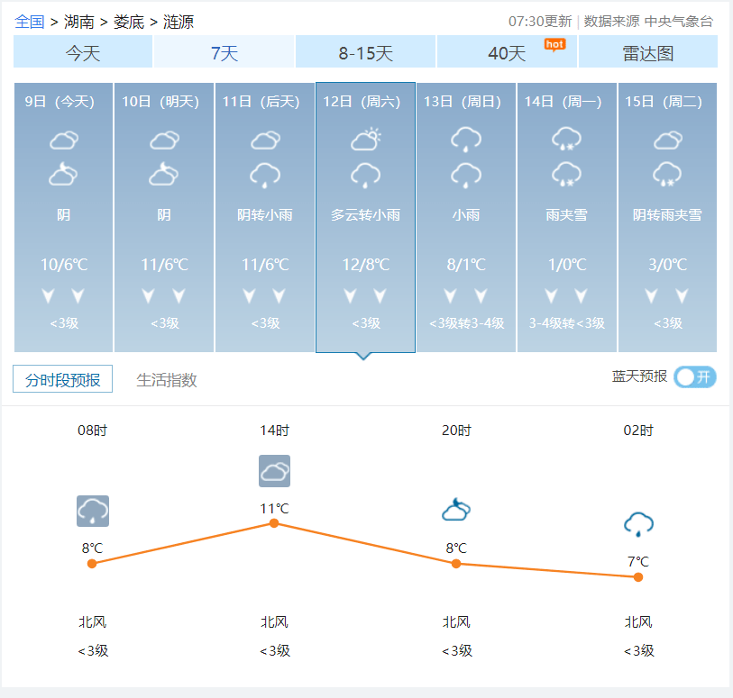Click the rain icon on 11日(后天) card

264,175
